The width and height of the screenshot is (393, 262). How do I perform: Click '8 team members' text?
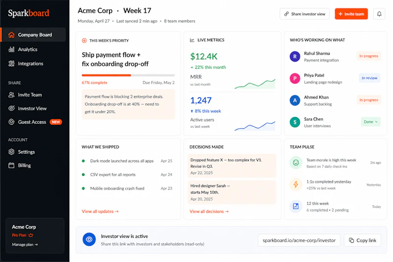(x=179, y=21)
